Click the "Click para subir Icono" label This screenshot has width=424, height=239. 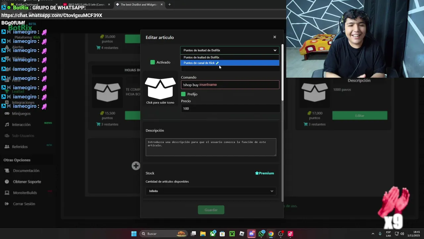coord(160,103)
